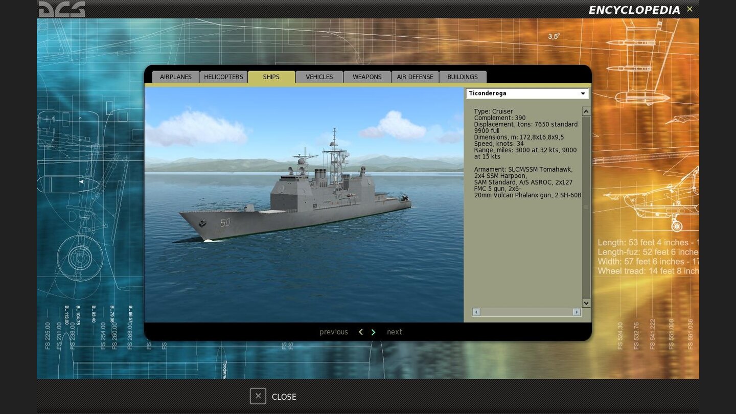Click the vertical scrollbar thumb in the description

[586, 207]
